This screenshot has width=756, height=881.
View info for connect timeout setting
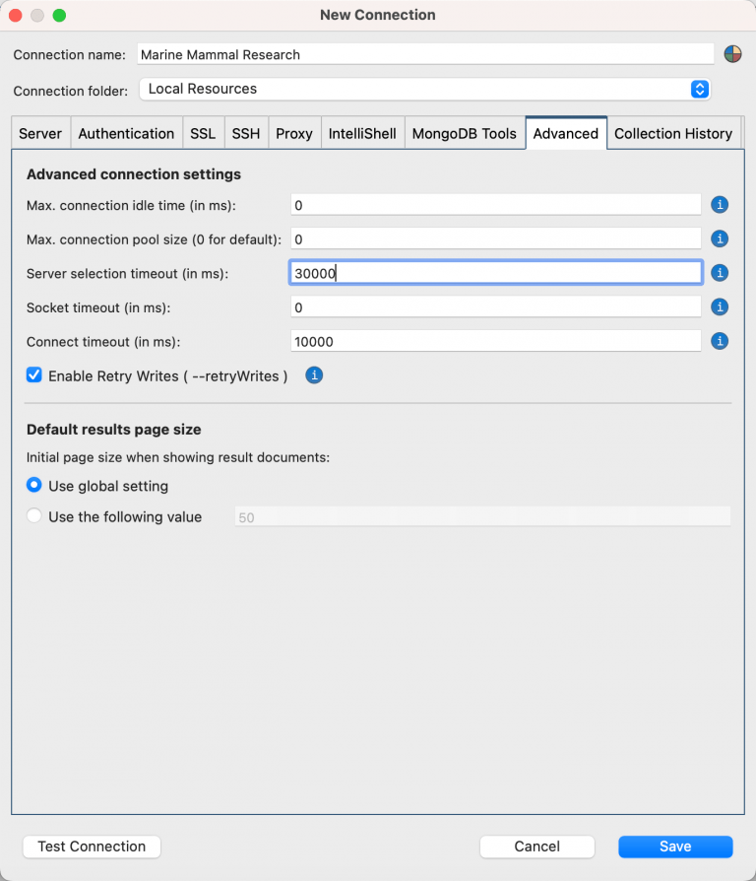point(720,341)
